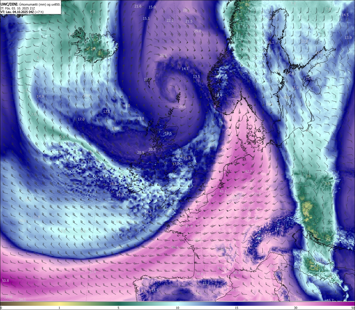Select the 16.7 value at bottom right
The width and height of the screenshot is (355, 310).
330,300
